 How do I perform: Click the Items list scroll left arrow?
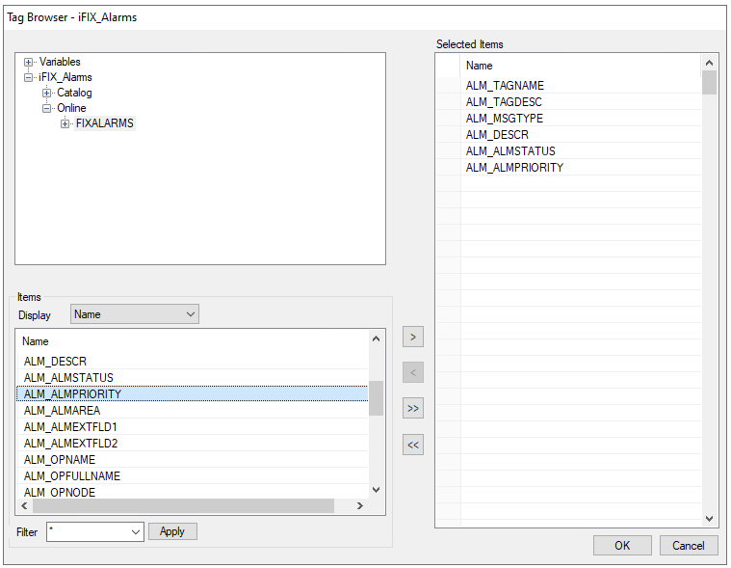(24, 505)
